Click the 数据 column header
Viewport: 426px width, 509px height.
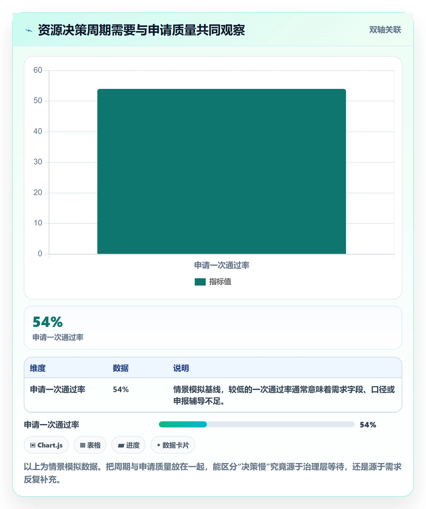click(x=121, y=368)
